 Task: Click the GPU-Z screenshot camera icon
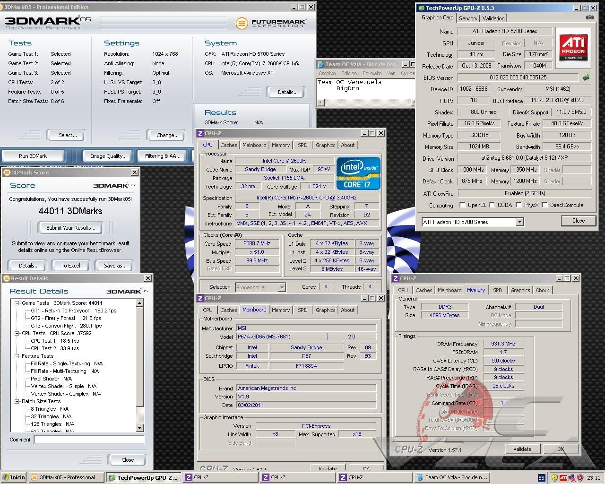click(589, 17)
